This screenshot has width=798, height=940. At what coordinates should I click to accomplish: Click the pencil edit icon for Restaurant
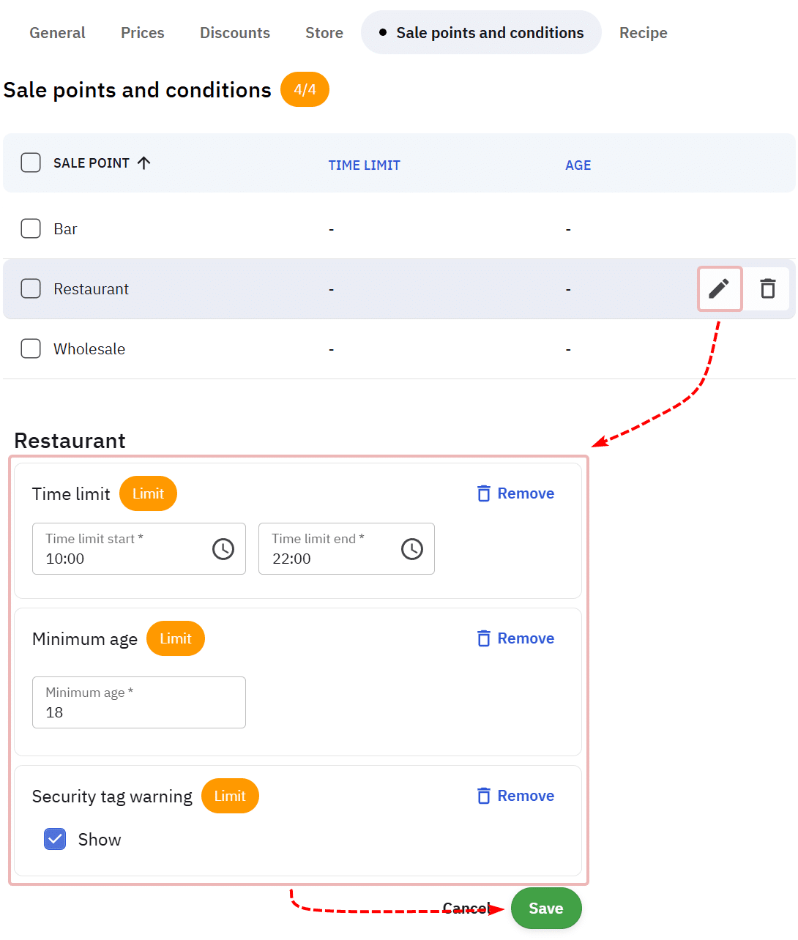719,288
